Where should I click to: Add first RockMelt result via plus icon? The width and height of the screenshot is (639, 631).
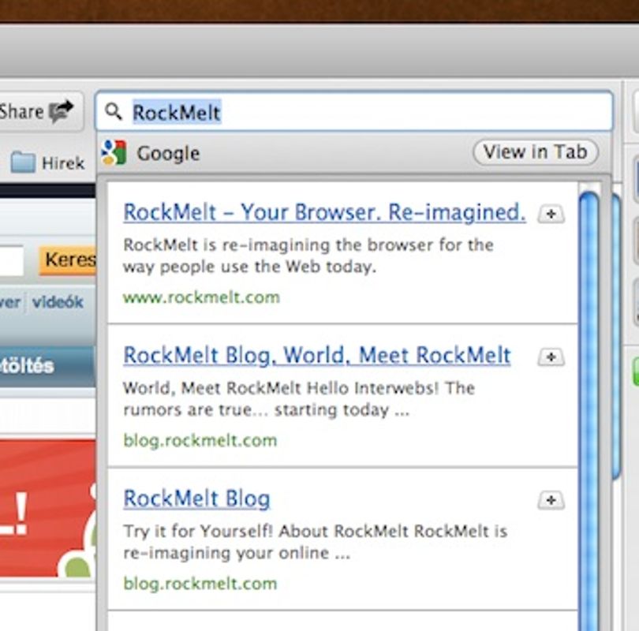(x=551, y=214)
